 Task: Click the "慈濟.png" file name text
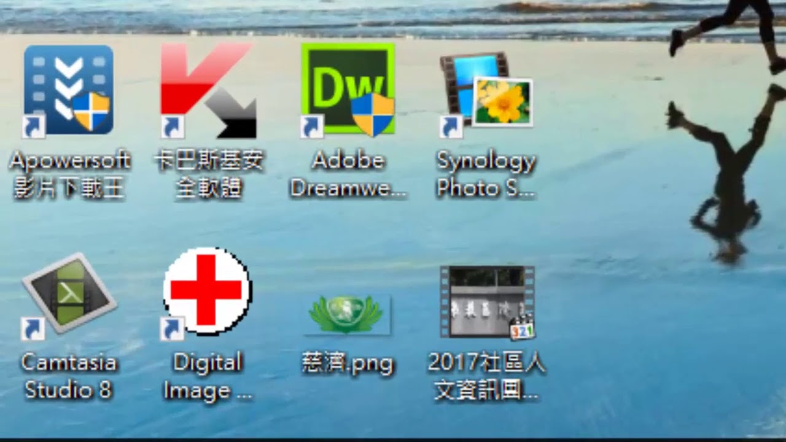(348, 363)
